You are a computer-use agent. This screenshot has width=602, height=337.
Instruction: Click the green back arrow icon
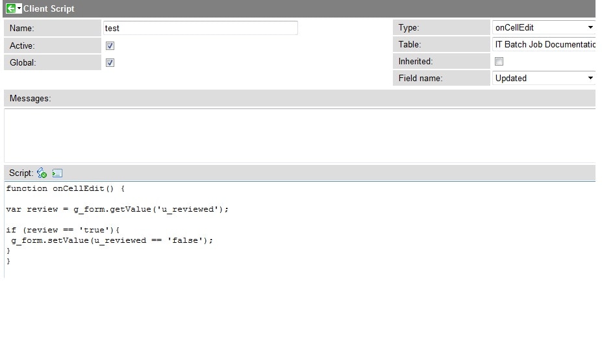(11, 8)
